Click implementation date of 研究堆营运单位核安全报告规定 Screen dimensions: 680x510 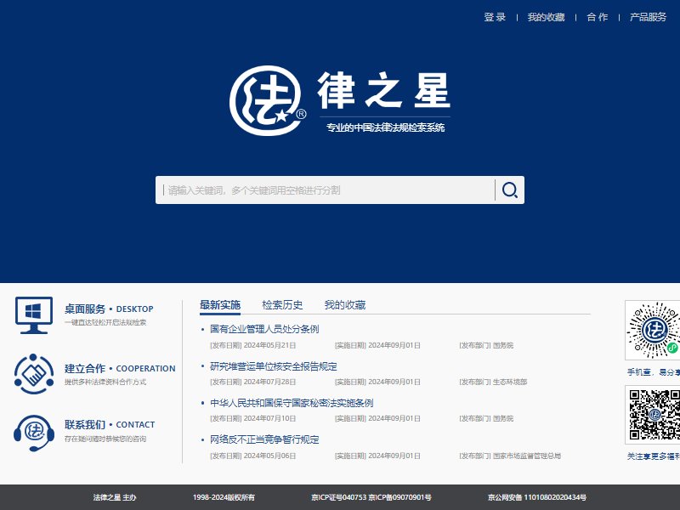[x=394, y=382]
